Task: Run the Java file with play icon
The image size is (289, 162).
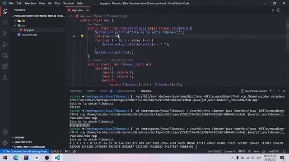Action: (273, 10)
